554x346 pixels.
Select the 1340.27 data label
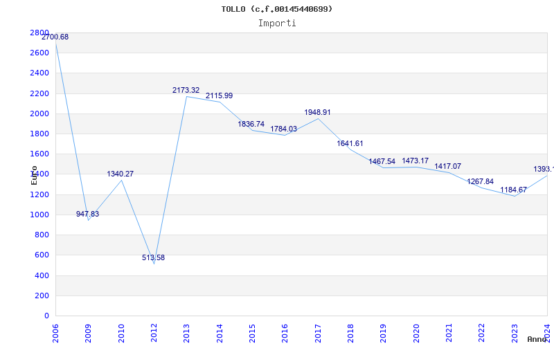120,174
